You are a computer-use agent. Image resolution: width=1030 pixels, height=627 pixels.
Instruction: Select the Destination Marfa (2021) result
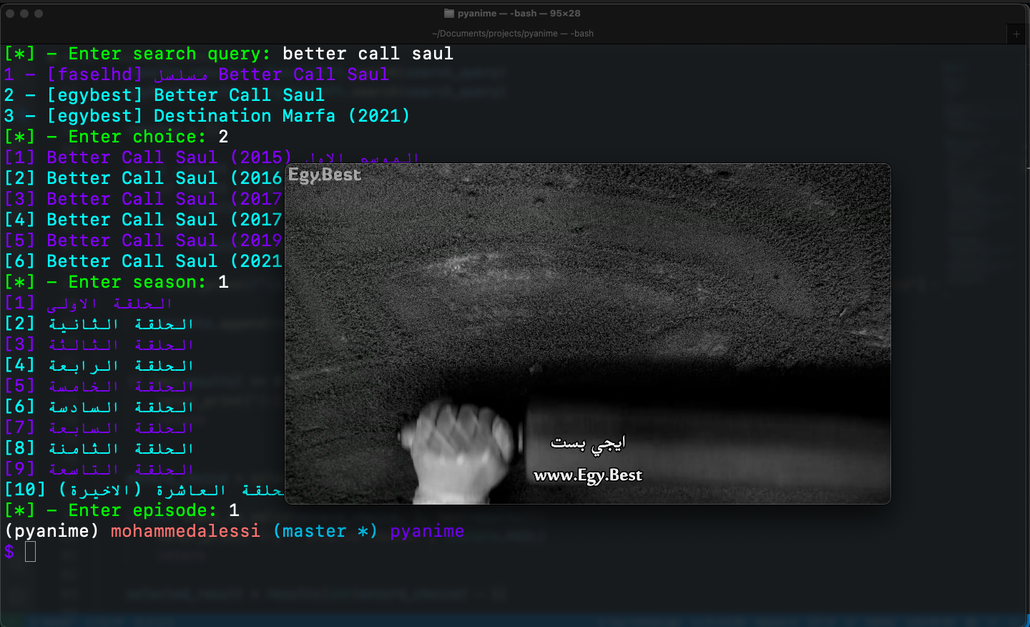pyautogui.click(x=207, y=116)
